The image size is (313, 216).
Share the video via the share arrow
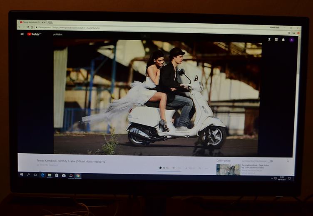pyautogui.click(x=186, y=168)
